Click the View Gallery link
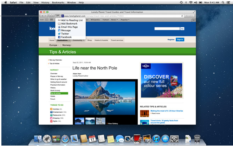233x146 pixels. click(x=112, y=124)
